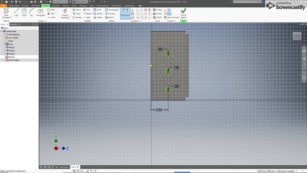
Task: Collapse the Folded Model node
Action: [1, 31]
